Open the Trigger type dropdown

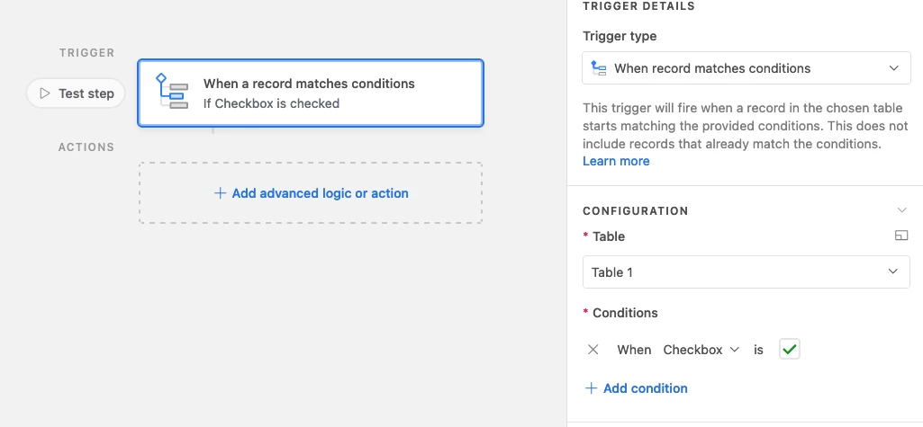(x=746, y=68)
